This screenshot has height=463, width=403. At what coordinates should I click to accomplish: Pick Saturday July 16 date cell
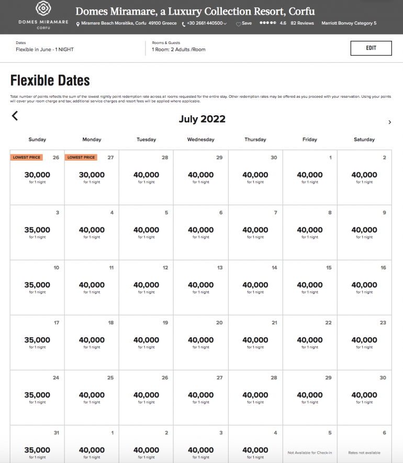[x=364, y=287]
